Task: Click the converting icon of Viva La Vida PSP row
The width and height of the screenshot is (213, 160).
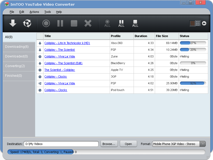Action: point(40,83)
